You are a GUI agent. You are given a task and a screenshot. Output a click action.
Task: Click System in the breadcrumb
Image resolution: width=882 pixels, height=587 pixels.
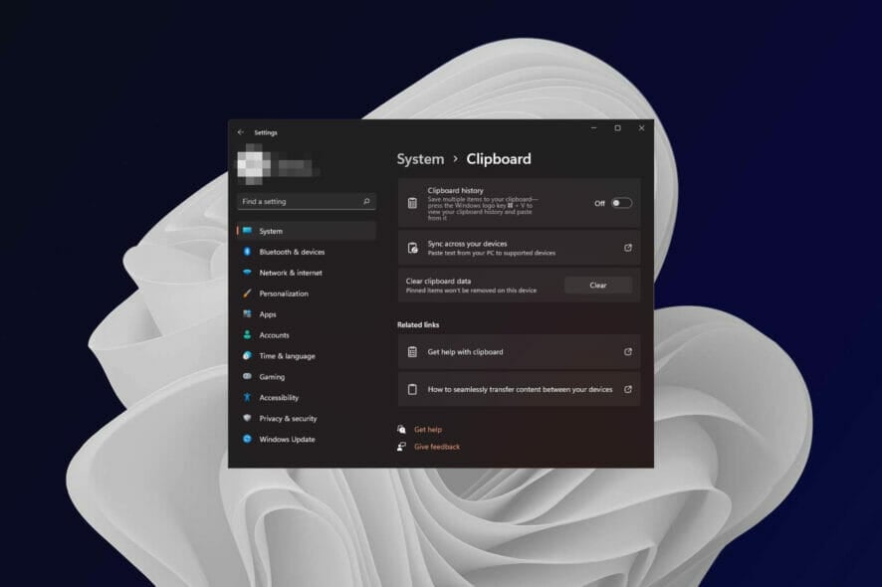click(420, 159)
